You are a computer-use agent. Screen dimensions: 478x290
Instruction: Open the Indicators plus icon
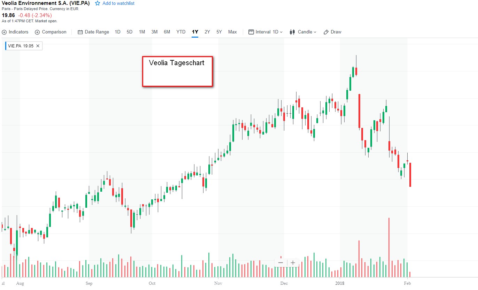tap(4, 32)
